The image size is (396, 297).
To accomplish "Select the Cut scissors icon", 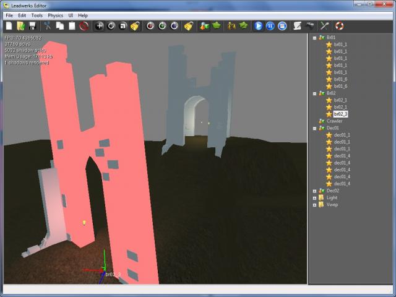I will pyautogui.click(x=48, y=26).
